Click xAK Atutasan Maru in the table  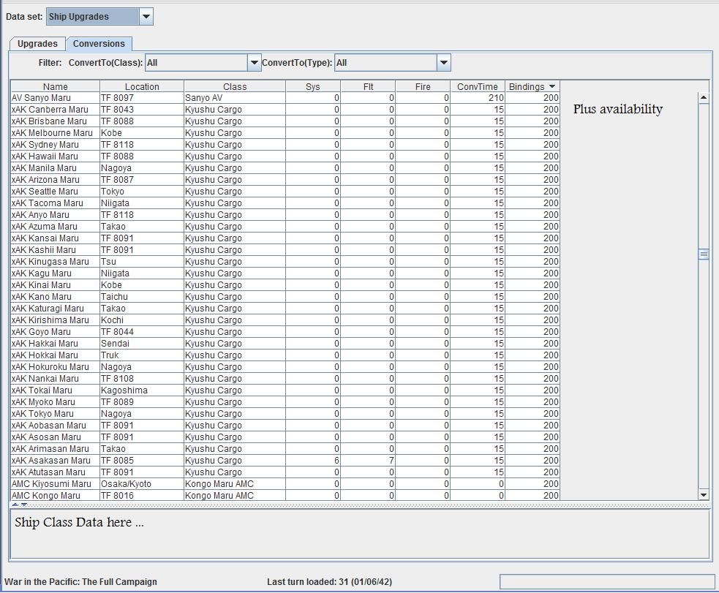click(x=48, y=472)
